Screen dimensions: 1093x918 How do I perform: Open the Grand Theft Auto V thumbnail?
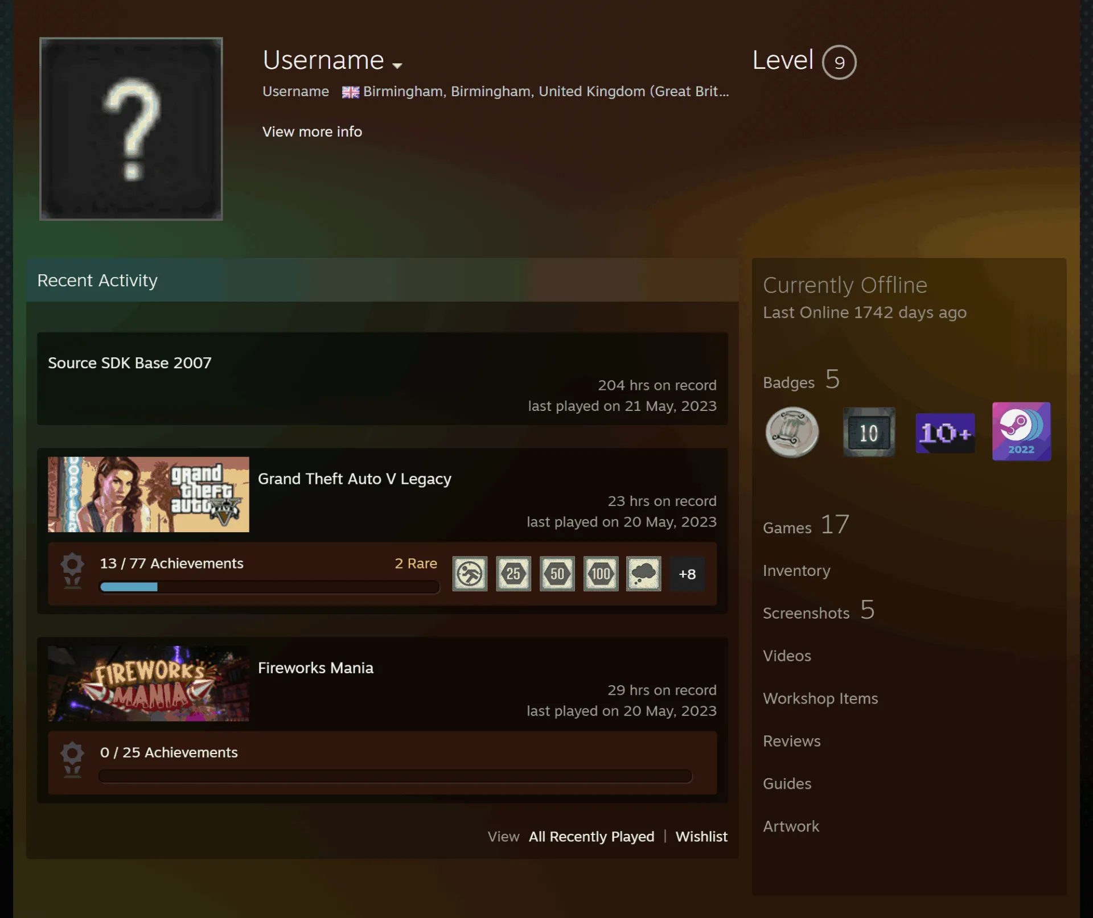click(149, 495)
